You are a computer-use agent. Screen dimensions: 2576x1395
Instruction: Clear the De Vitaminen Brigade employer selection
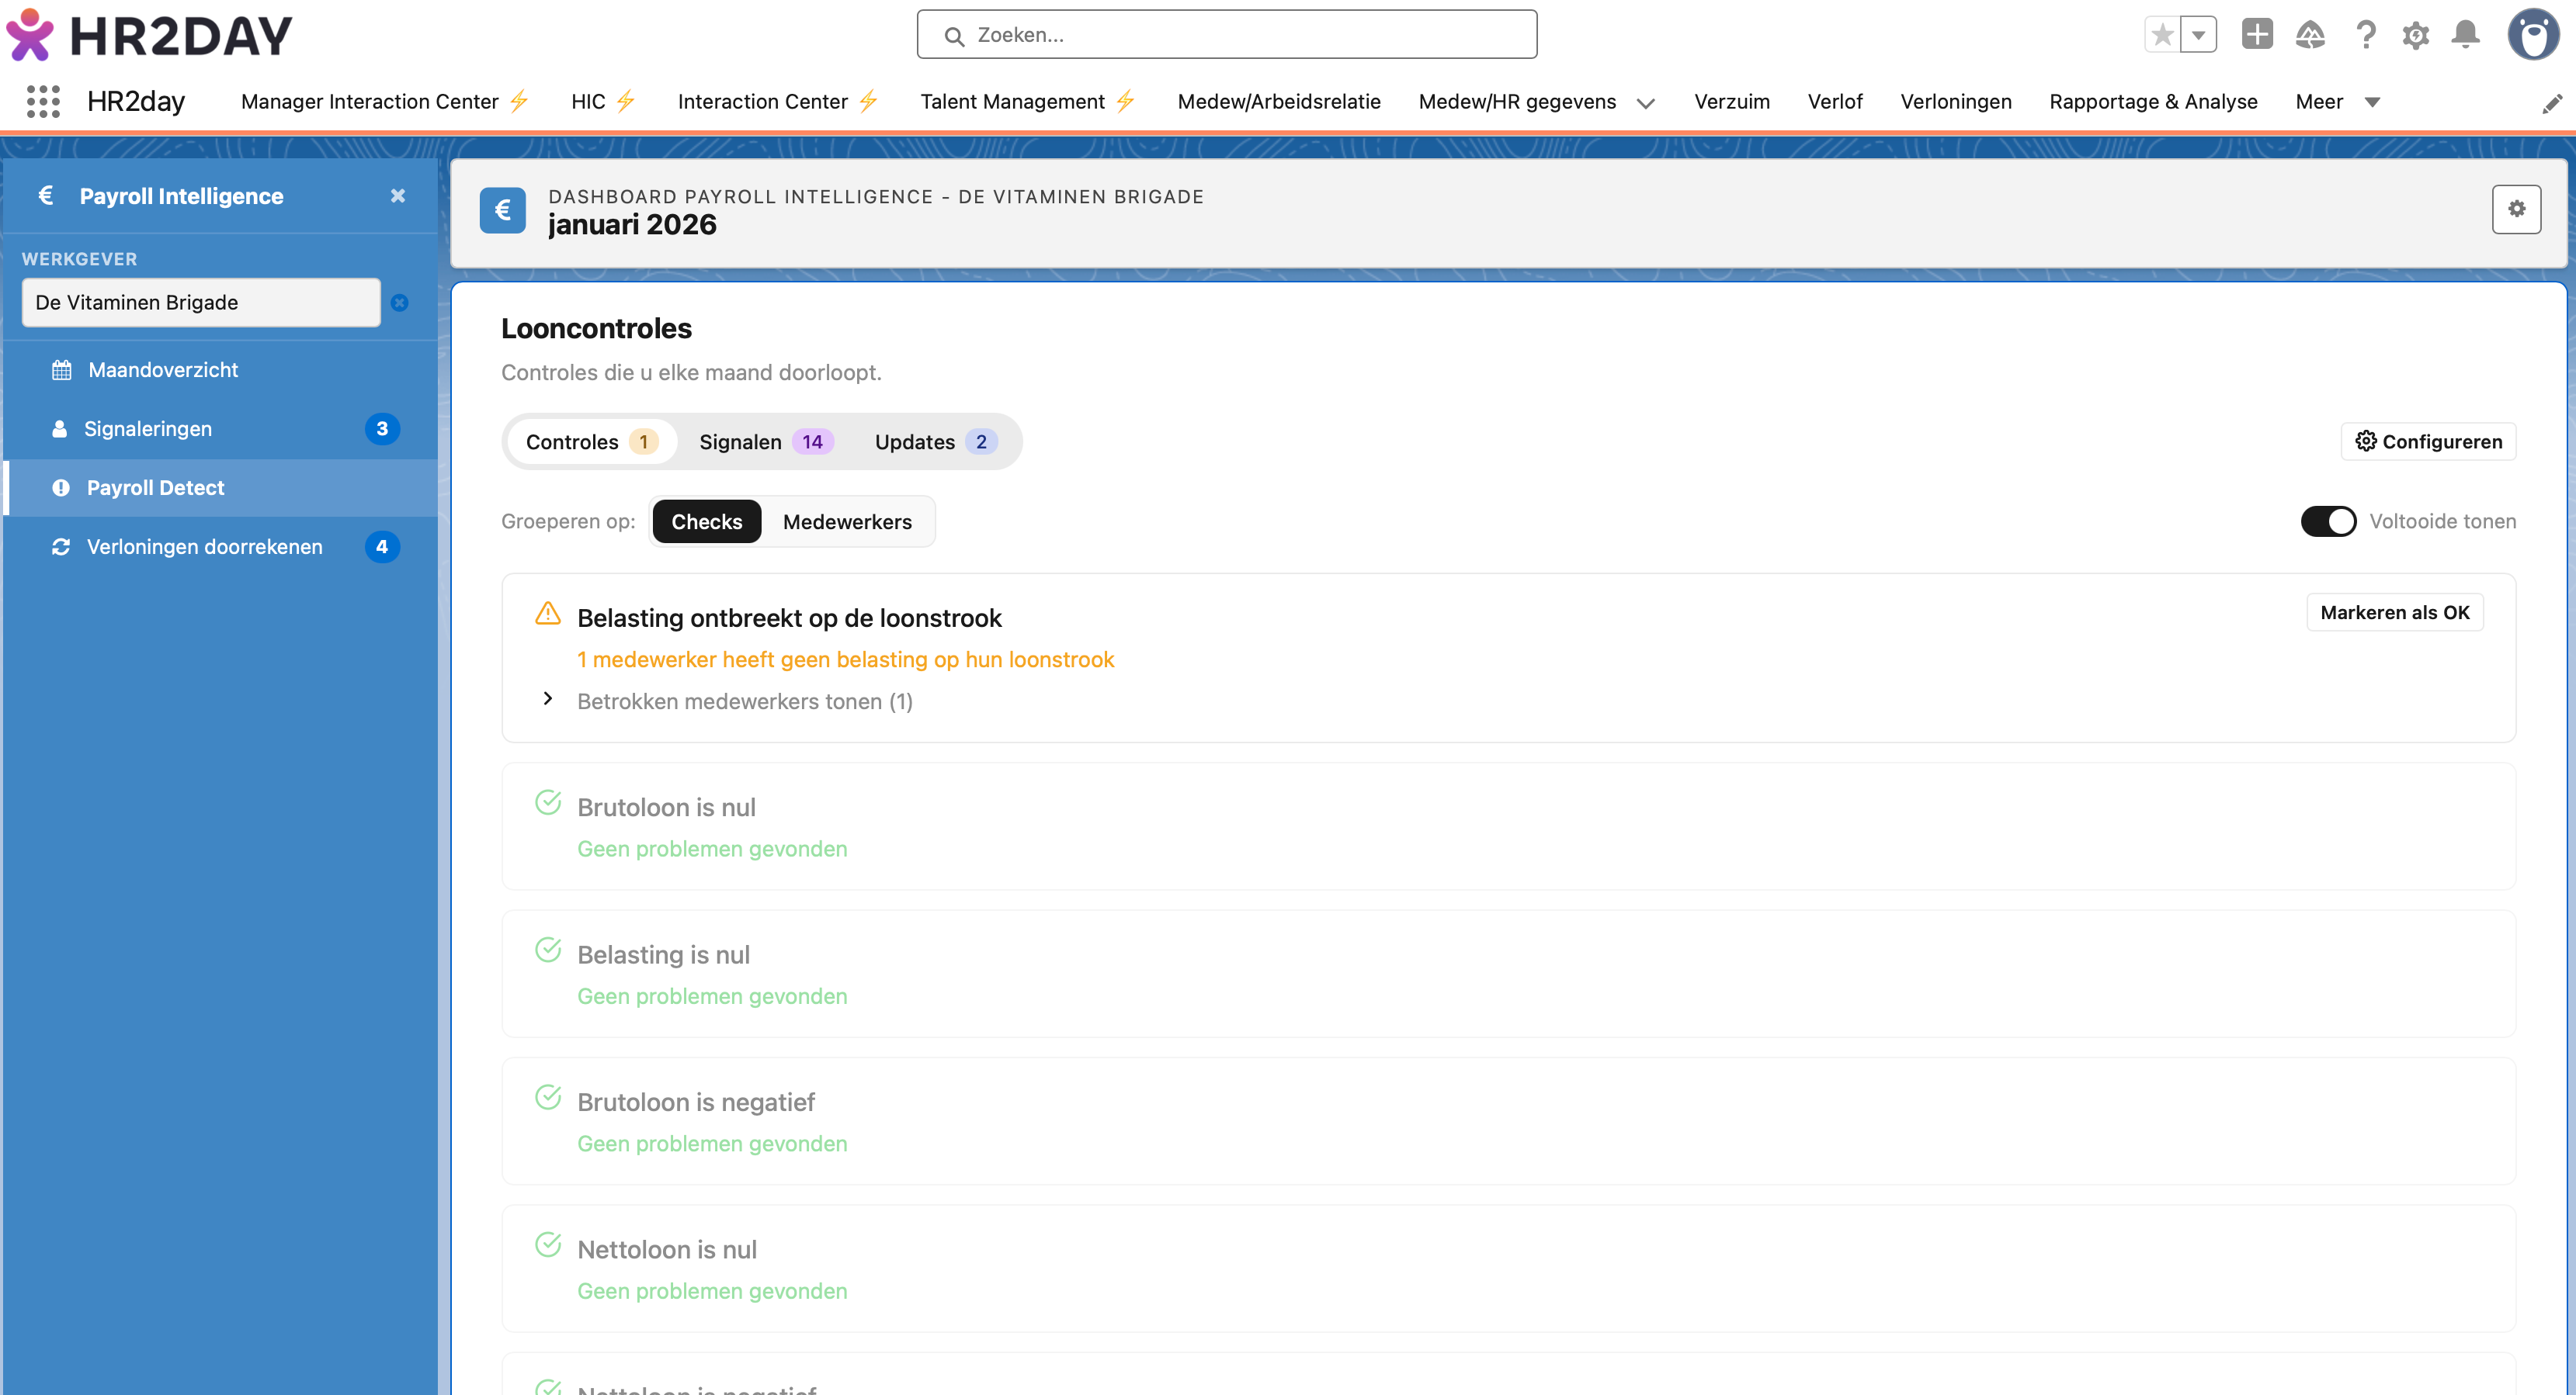(x=399, y=303)
